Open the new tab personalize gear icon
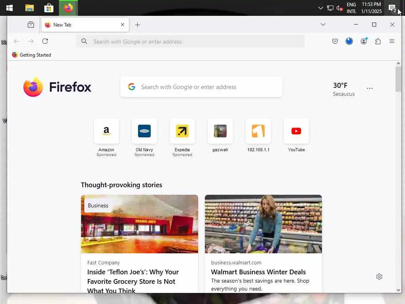The height and width of the screenshot is (304, 405). click(379, 277)
